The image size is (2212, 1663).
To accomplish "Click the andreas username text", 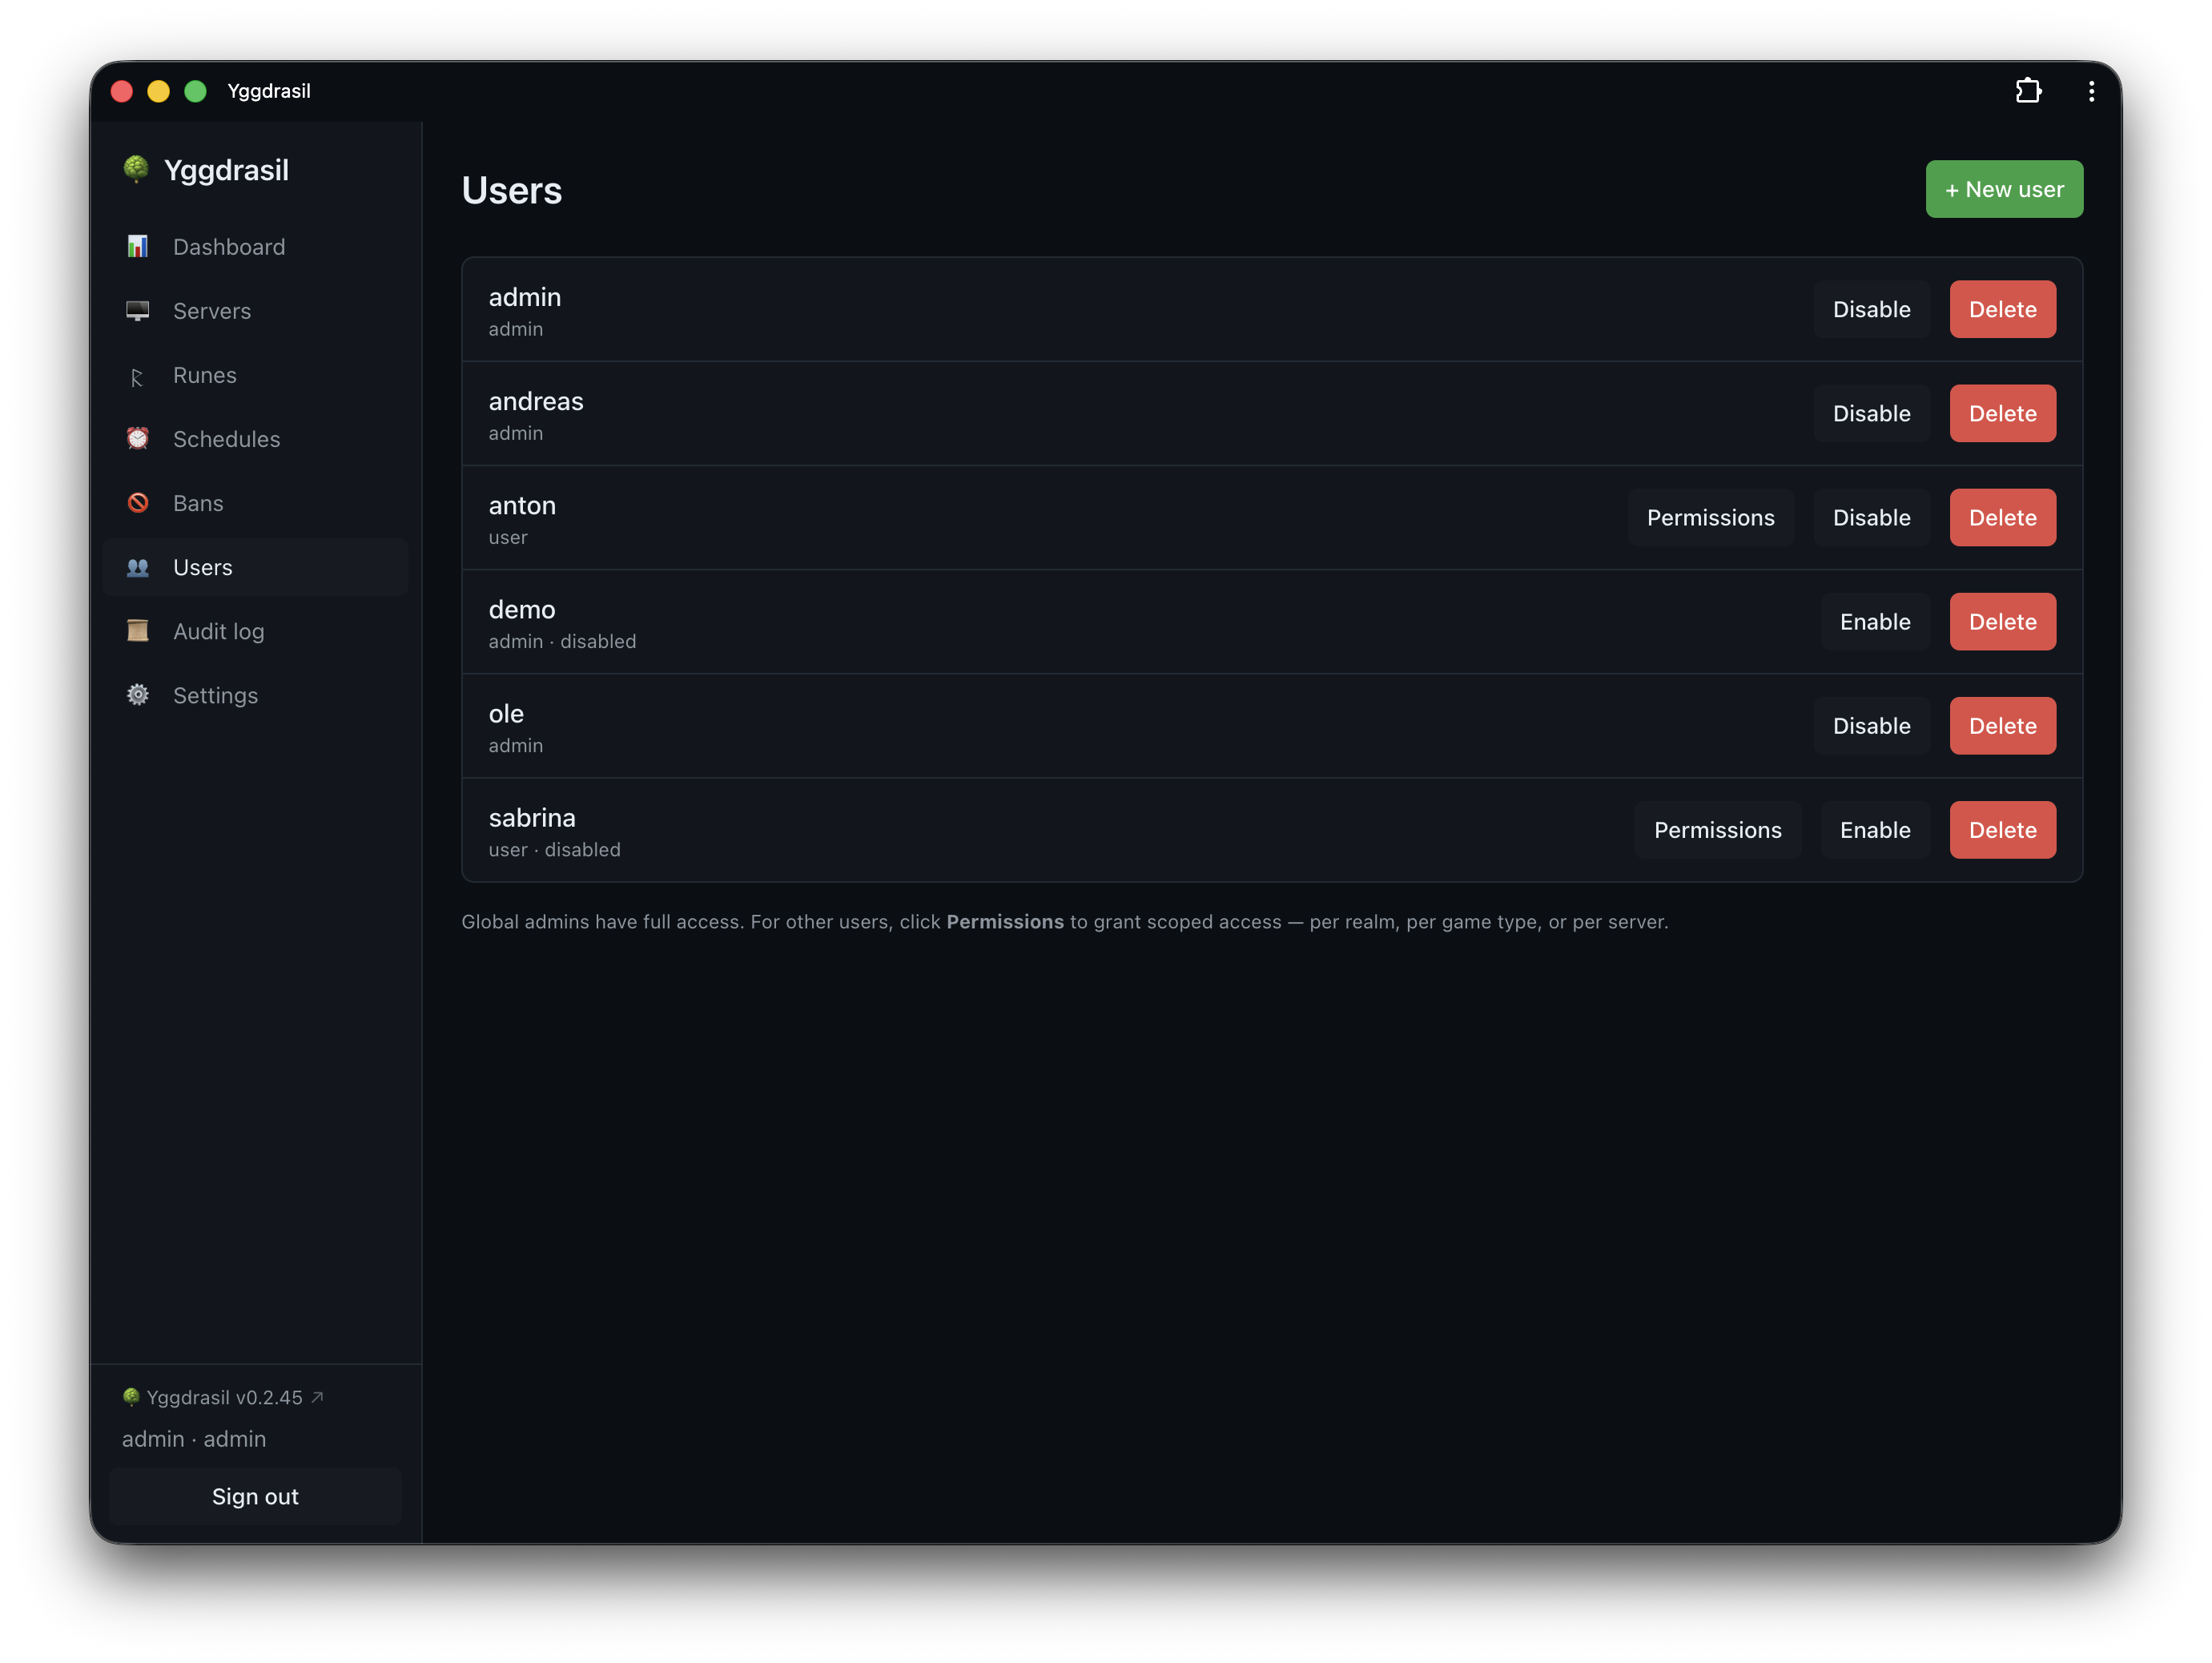I will click(536, 401).
